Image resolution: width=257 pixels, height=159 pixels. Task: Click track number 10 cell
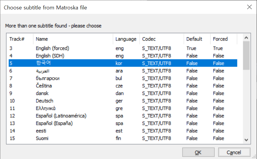12,101
